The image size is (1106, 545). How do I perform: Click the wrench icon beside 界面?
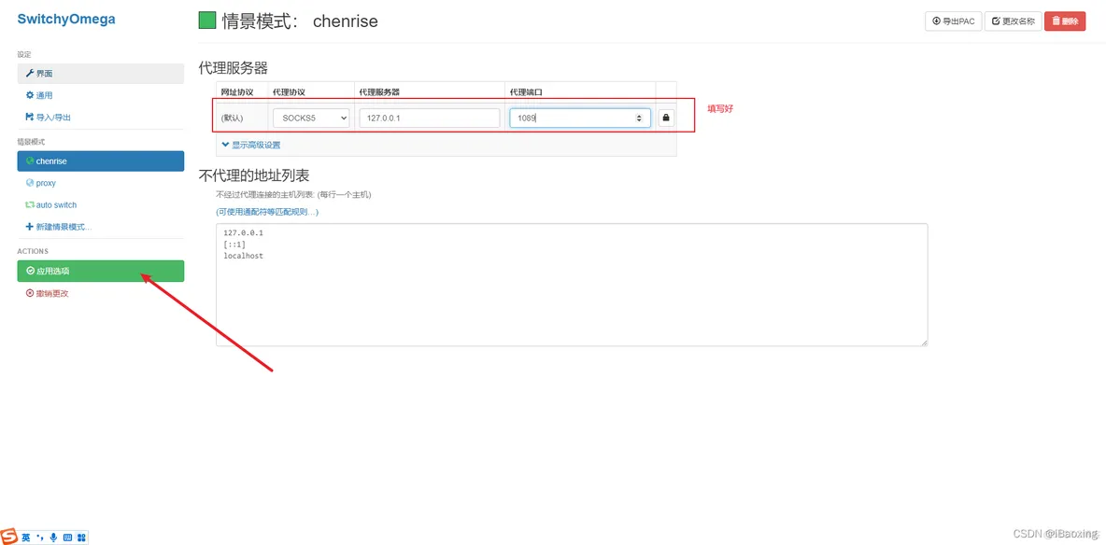click(30, 74)
